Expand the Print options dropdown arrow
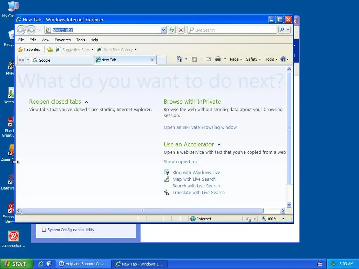 225,59
